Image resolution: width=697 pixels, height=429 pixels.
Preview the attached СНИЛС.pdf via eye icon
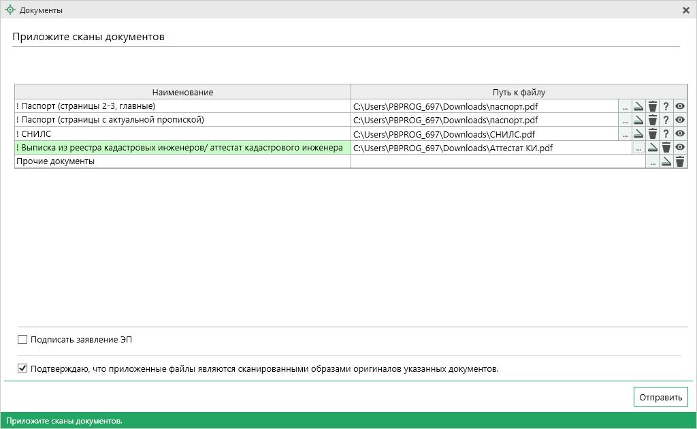679,133
